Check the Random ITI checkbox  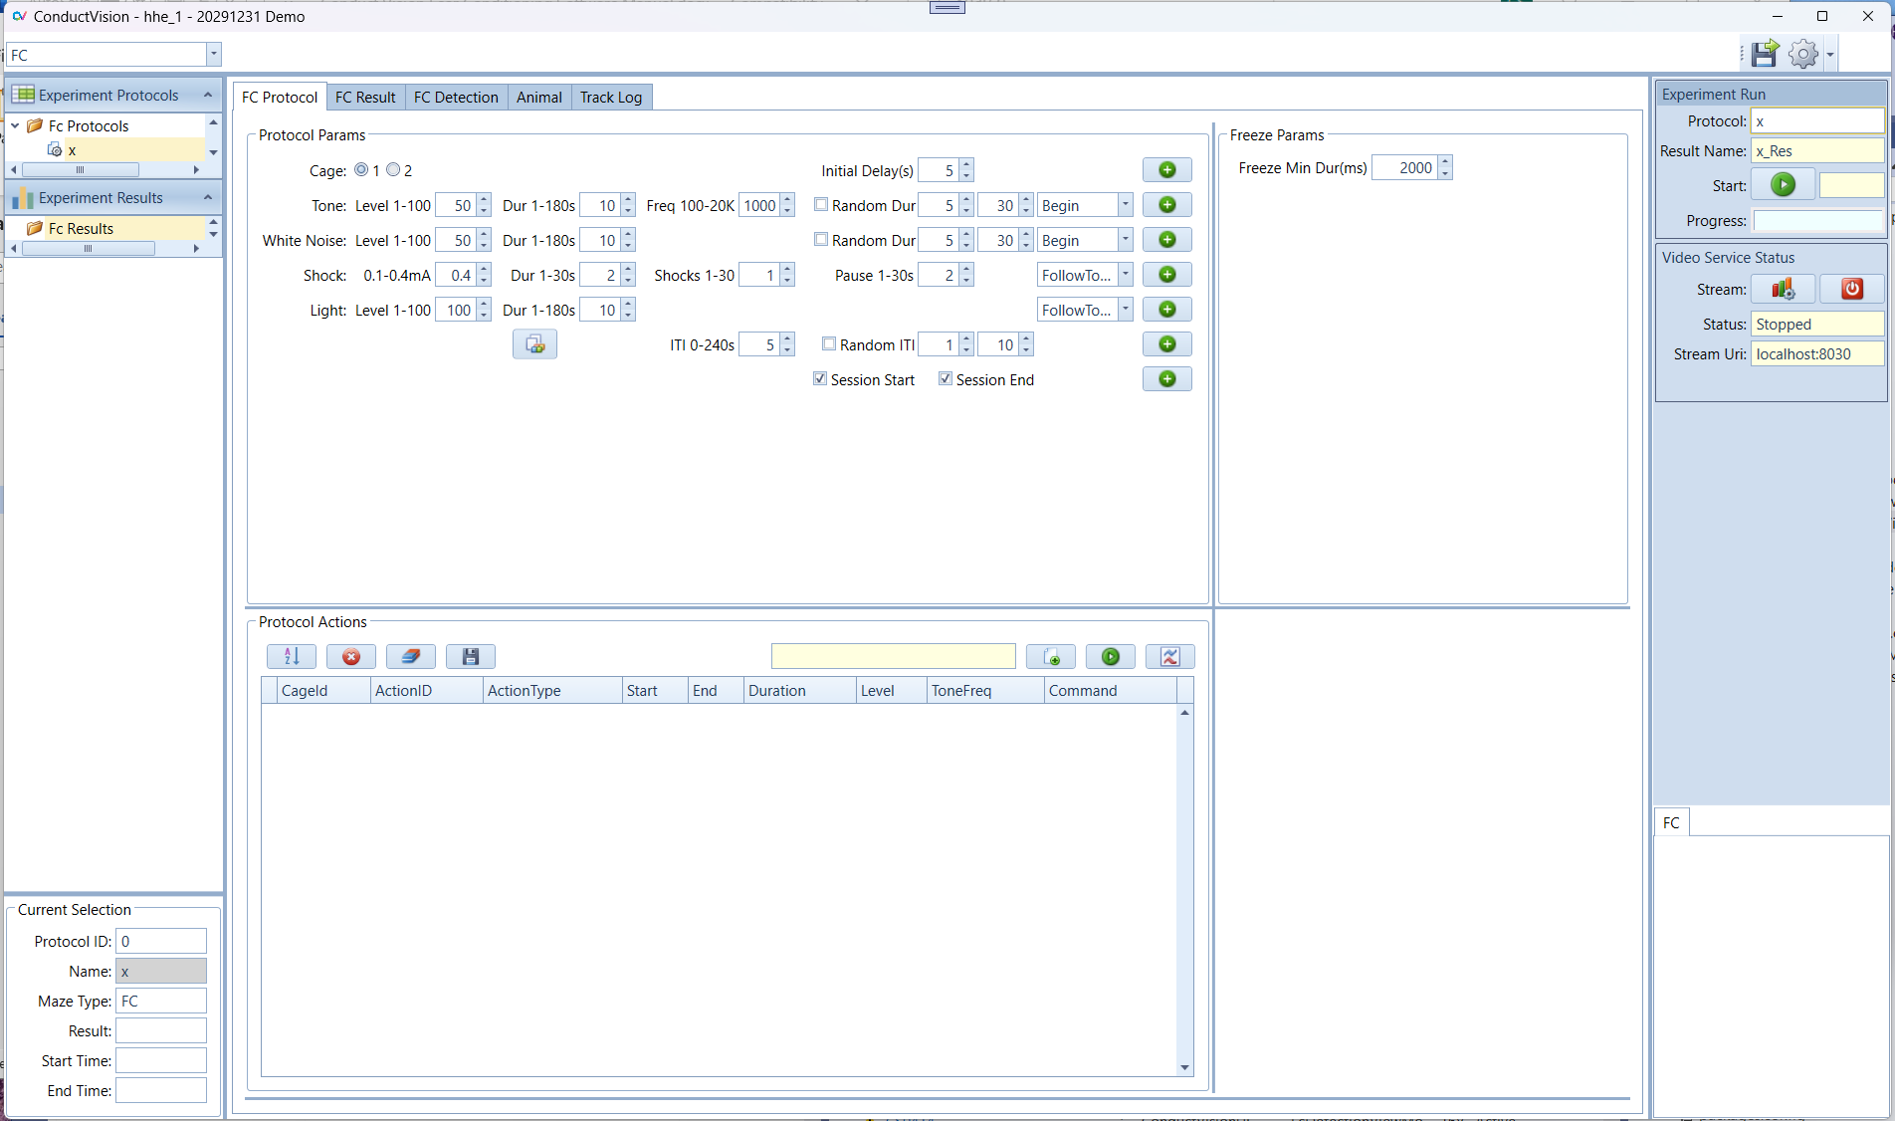pos(829,344)
